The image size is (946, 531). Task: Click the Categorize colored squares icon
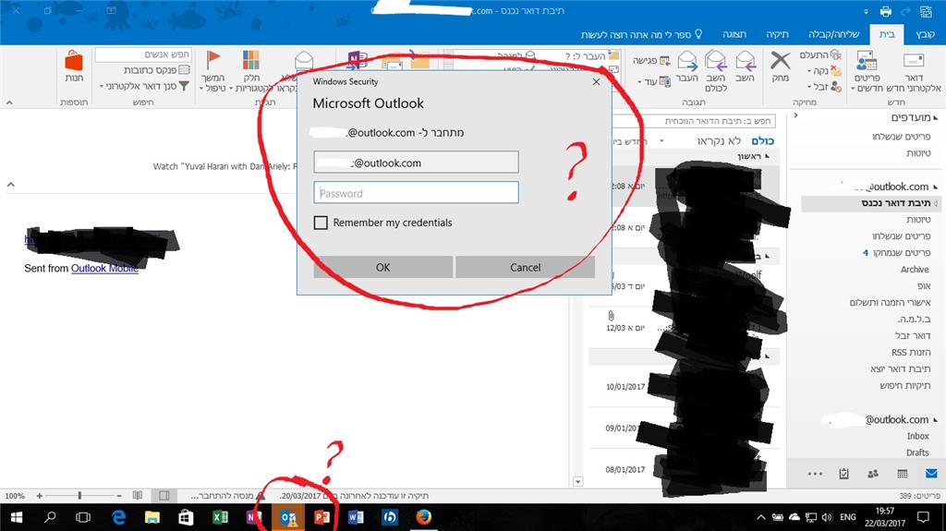click(251, 60)
